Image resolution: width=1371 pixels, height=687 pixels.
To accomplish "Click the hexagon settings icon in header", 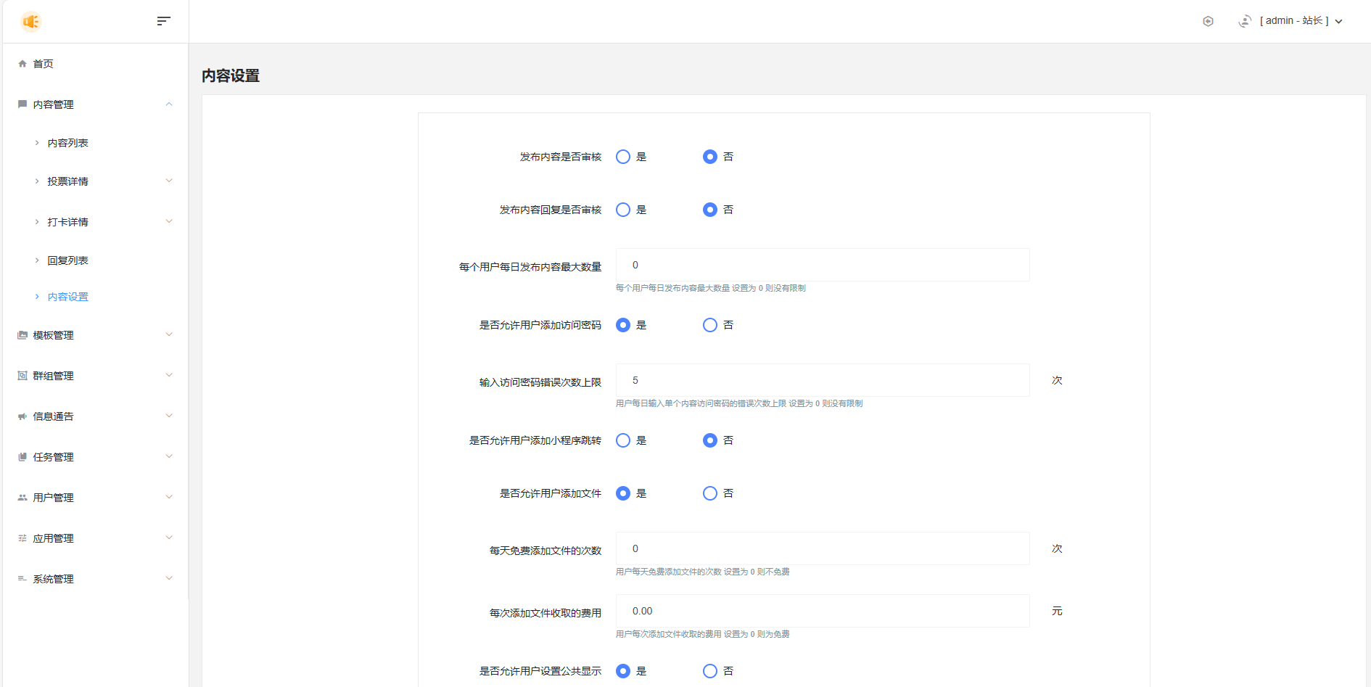I will click(x=1208, y=21).
